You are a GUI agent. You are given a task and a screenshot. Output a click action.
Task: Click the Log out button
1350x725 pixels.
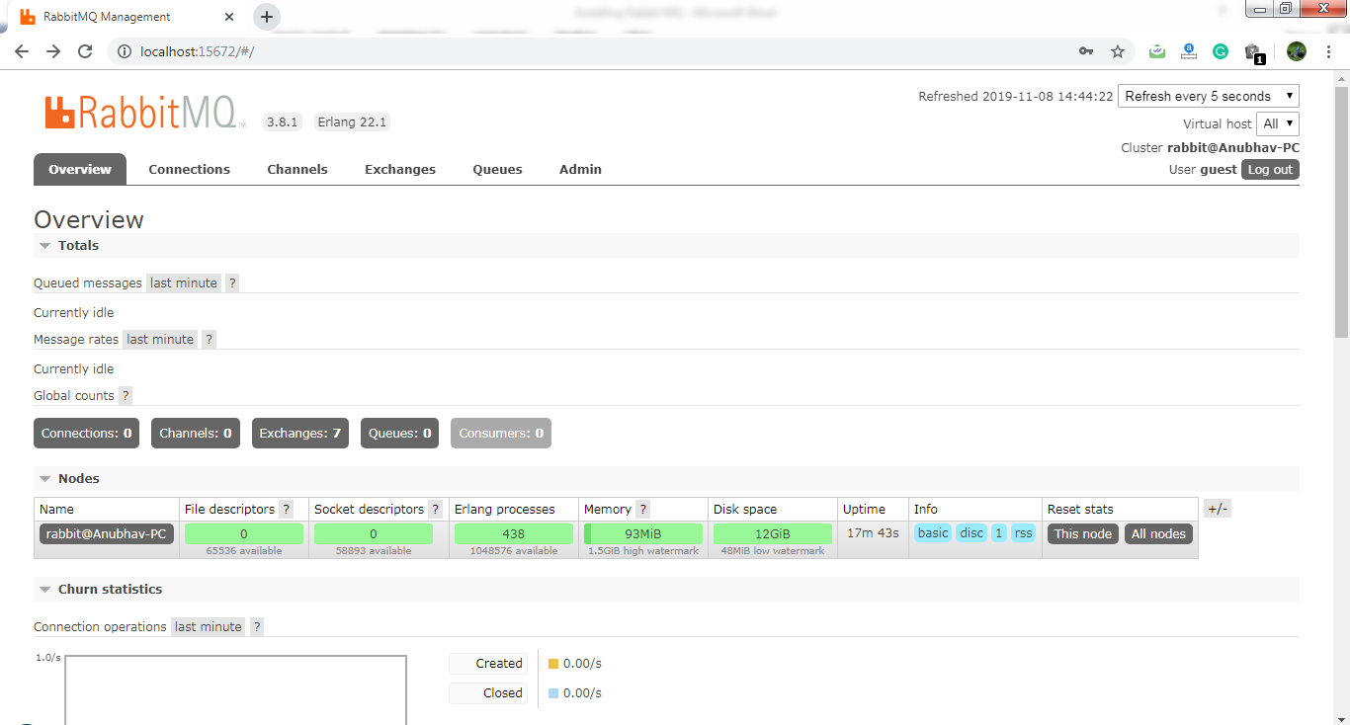click(1270, 170)
